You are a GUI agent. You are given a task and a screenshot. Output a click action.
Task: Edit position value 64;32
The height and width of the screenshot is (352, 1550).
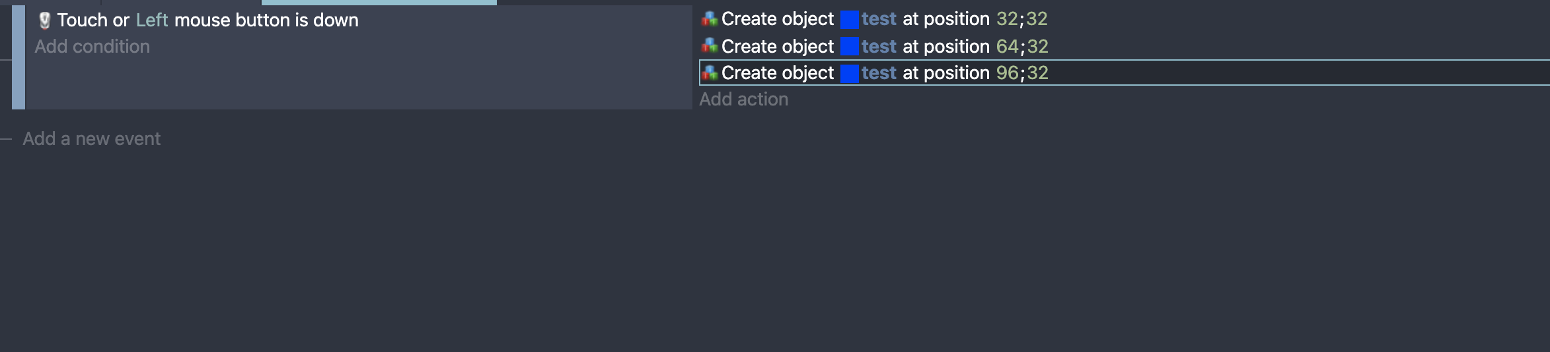(x=1022, y=46)
